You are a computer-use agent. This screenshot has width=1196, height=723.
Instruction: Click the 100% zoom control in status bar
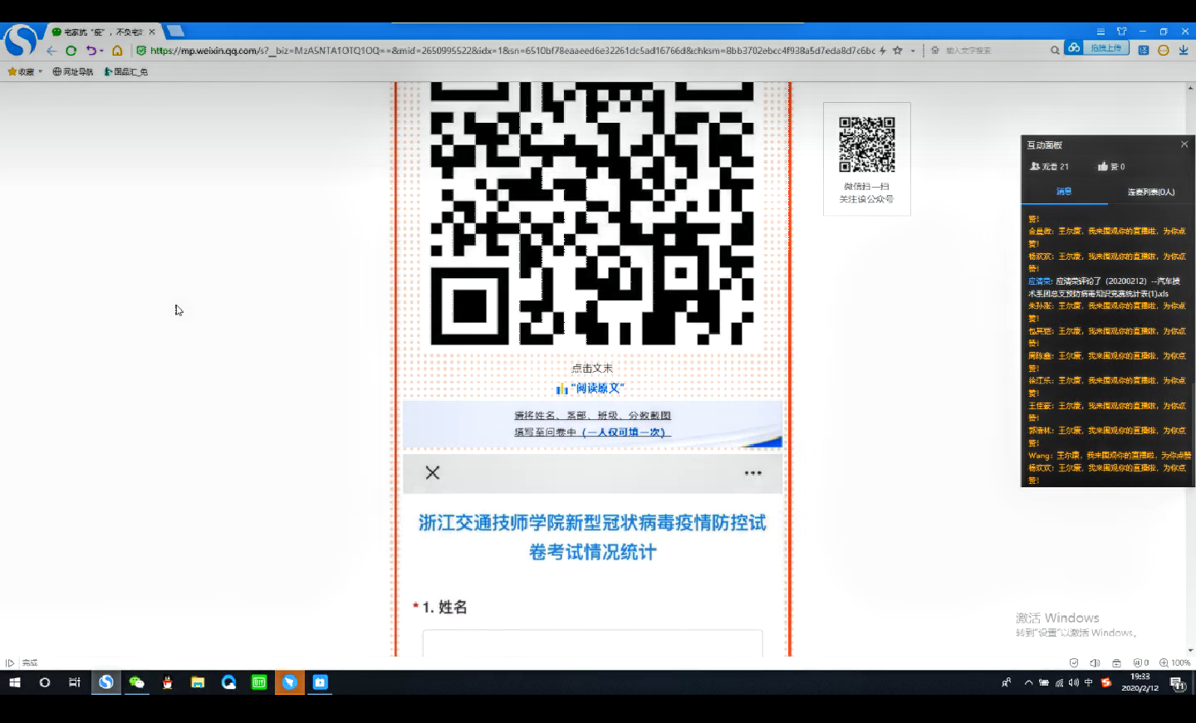tap(1176, 662)
